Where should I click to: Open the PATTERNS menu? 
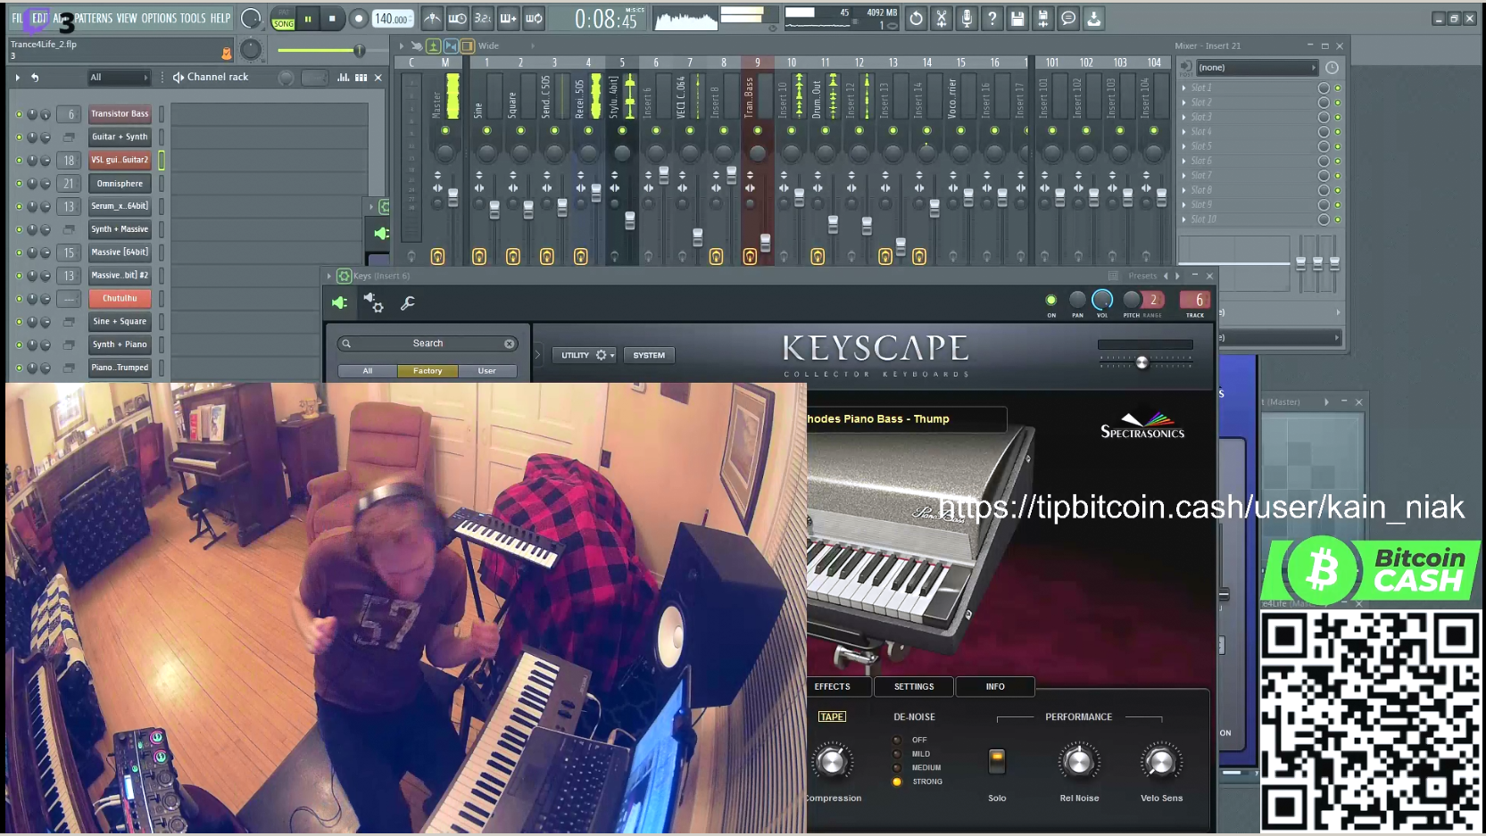[x=94, y=18]
